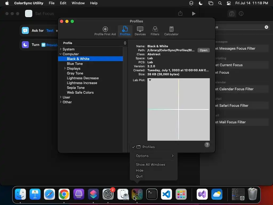Open Terminal from the dock

click(152, 194)
